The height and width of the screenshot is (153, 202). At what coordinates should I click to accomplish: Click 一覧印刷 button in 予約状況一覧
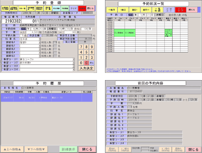pyautogui.click(x=157, y=10)
